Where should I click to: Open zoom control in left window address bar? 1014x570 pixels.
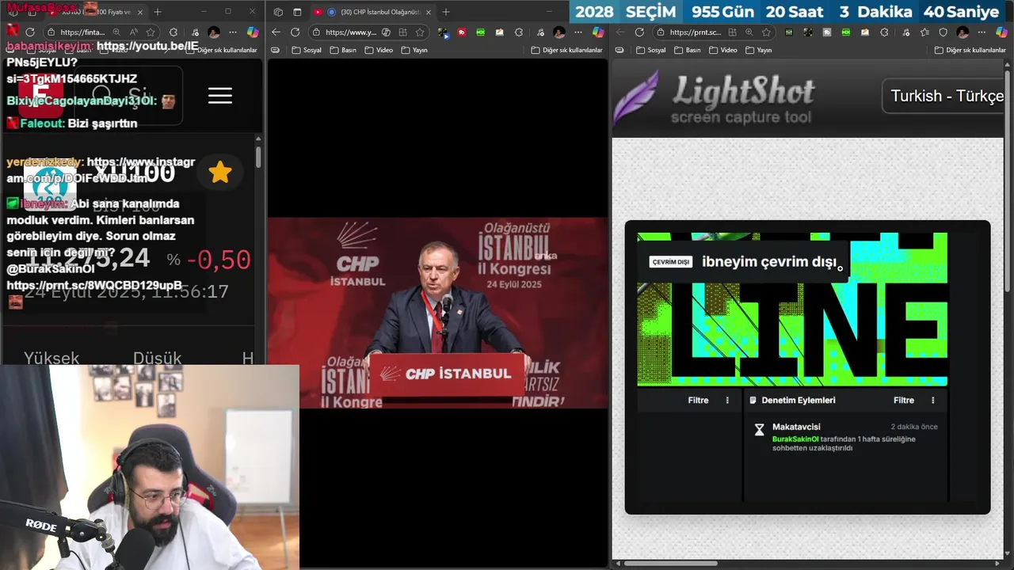point(116,32)
